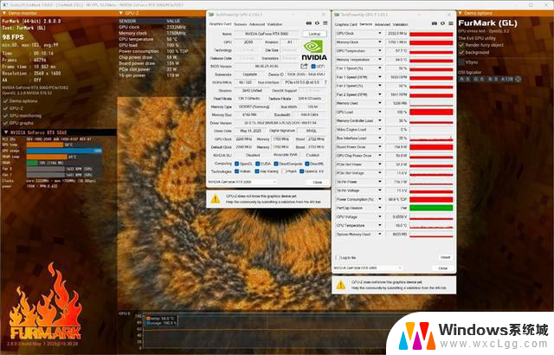Open the GPU Load sensor dropdown arrow
This screenshot has width=554, height=355.
pyautogui.click(x=380, y=112)
